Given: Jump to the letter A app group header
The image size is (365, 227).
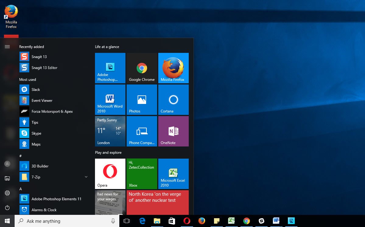Looking at the screenshot, I should tap(21, 189).
